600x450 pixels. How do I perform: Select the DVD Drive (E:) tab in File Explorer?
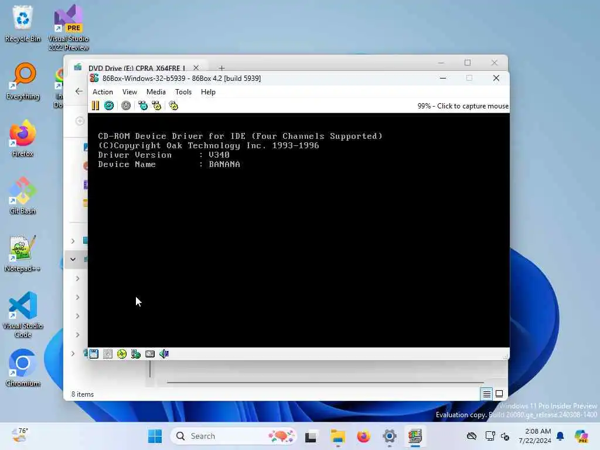tap(137, 68)
